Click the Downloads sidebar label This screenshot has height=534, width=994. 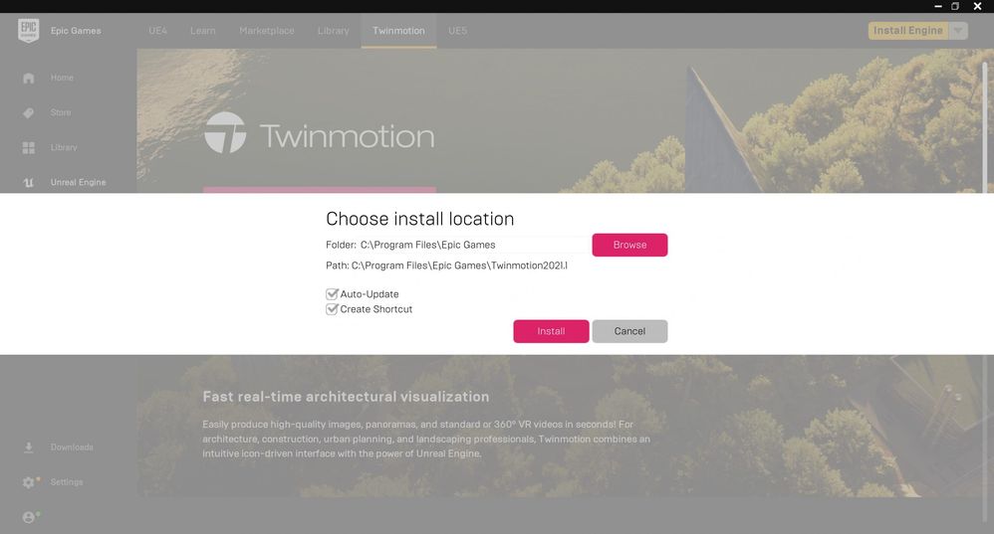pyautogui.click(x=72, y=447)
